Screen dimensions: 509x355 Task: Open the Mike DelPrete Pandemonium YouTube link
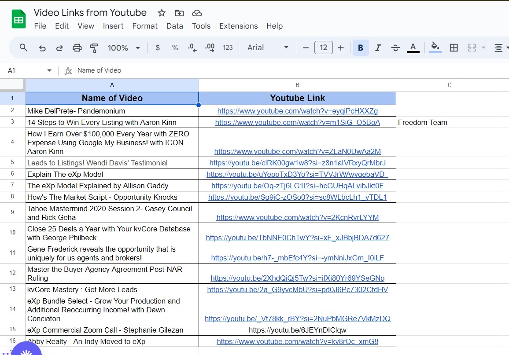297,111
